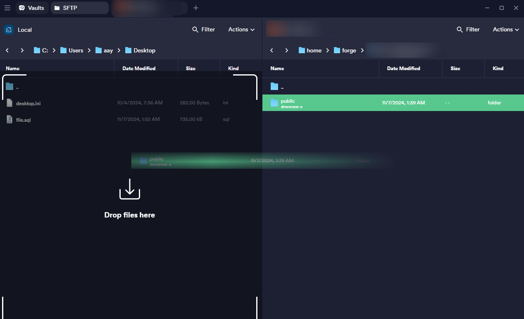
Task: Open Filter search in remote panel
Action: 468,29
